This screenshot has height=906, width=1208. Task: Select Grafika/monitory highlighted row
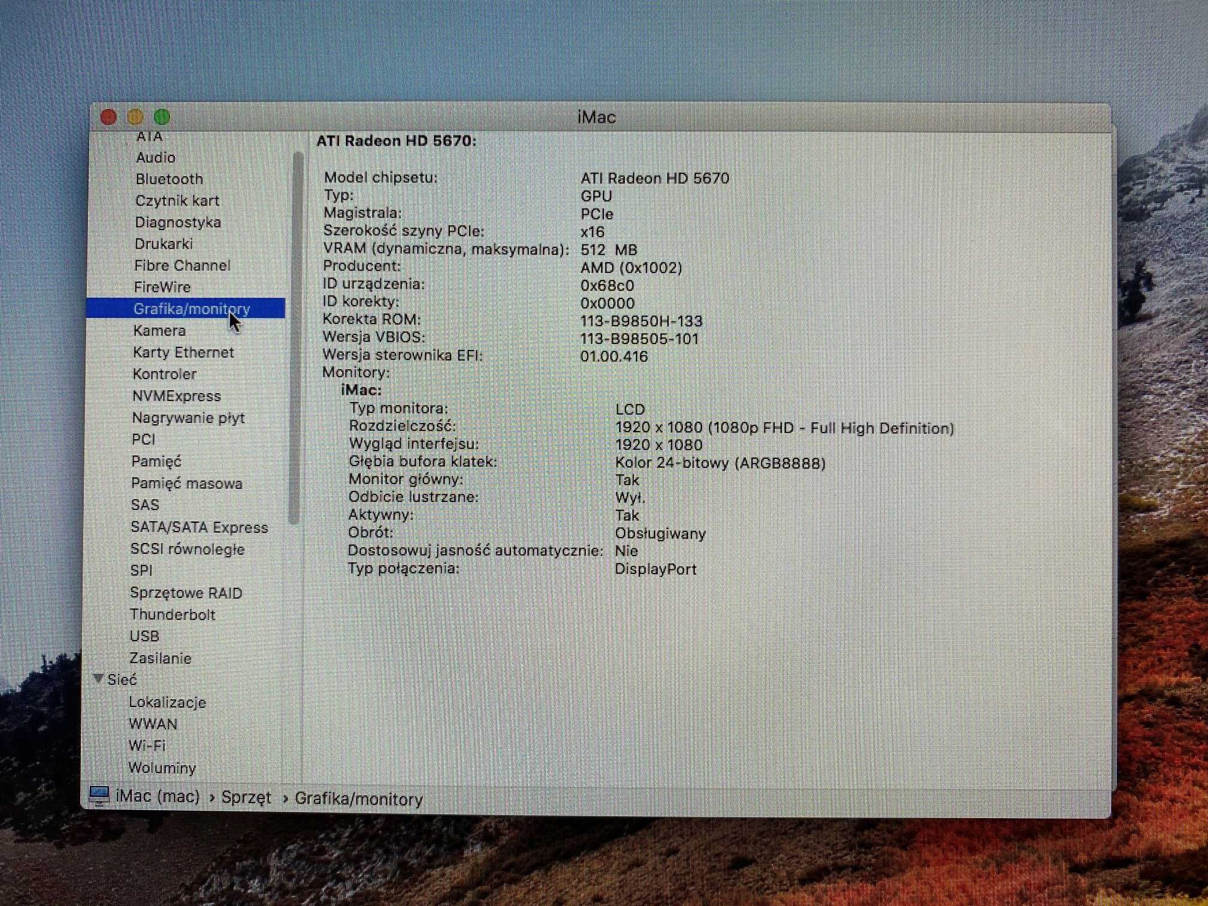pos(186,309)
